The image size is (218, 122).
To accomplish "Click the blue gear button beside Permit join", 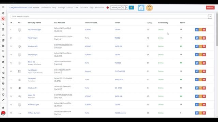I will 131,7.
